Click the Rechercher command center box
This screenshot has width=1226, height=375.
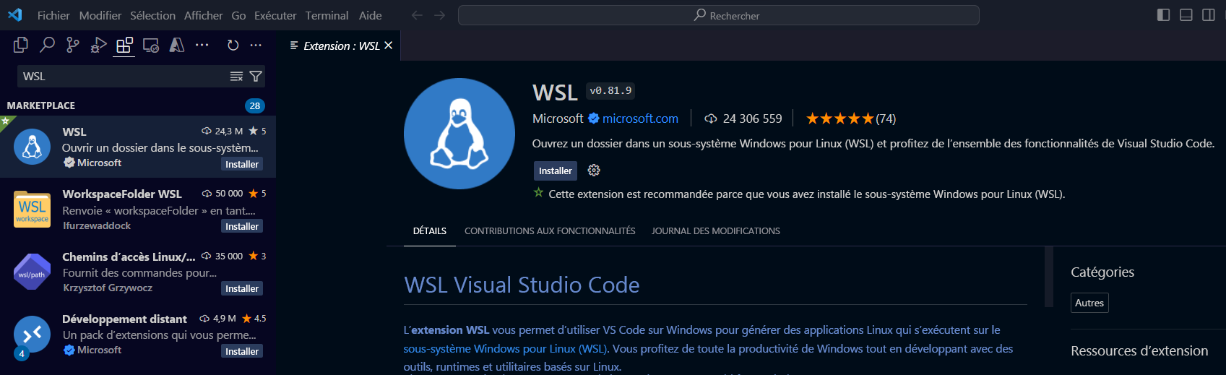(719, 15)
